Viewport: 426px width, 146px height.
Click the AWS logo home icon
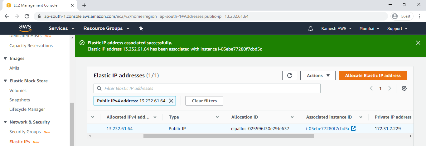coord(25,28)
